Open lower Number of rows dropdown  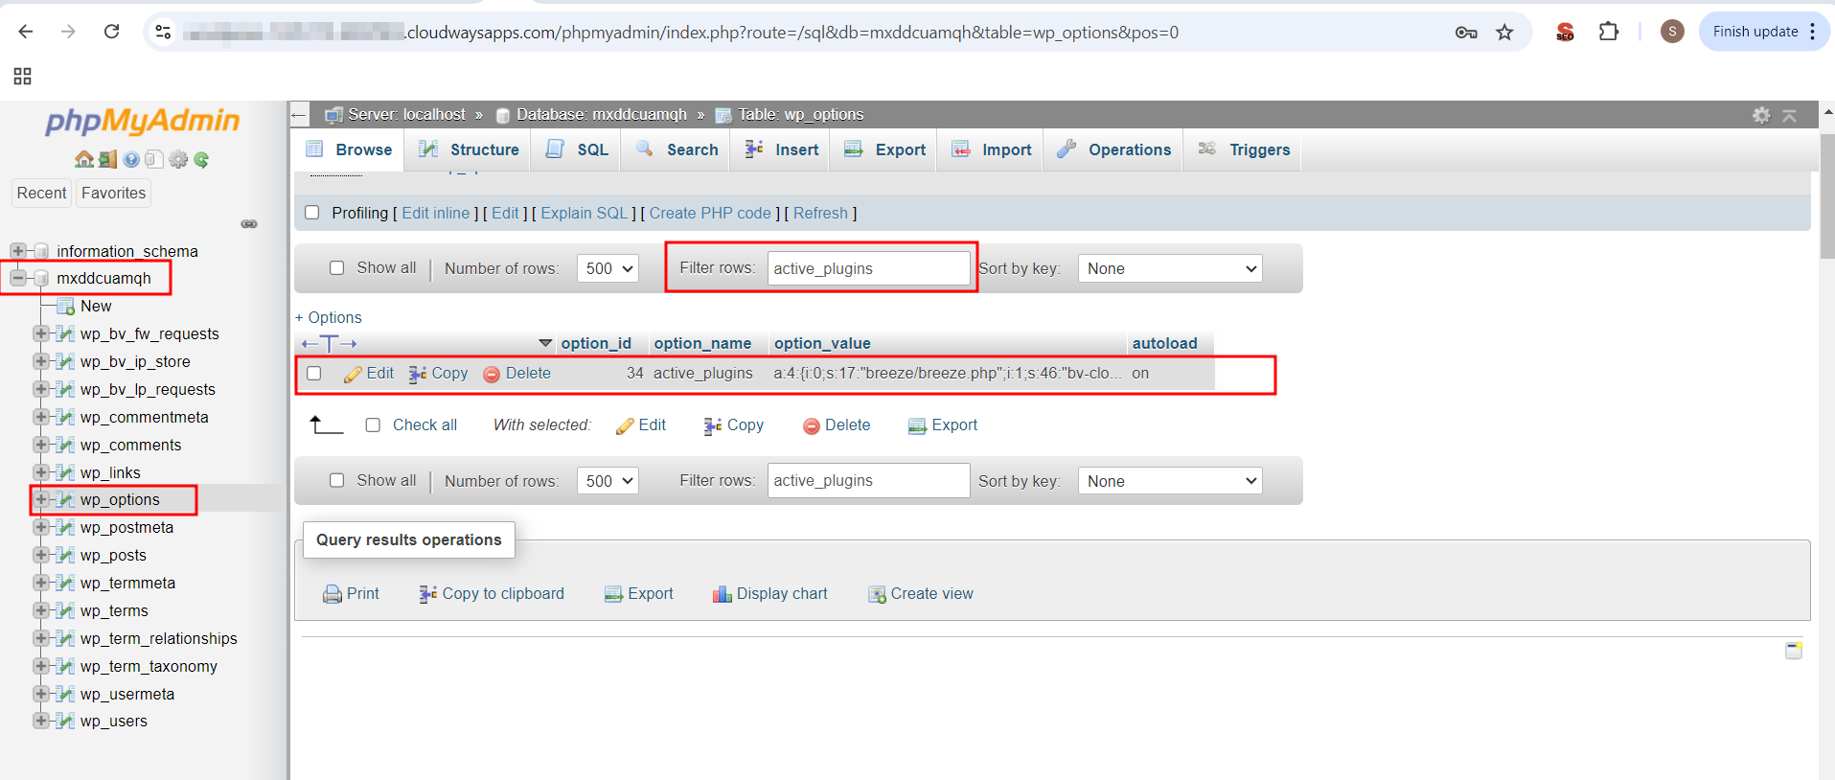click(x=608, y=481)
